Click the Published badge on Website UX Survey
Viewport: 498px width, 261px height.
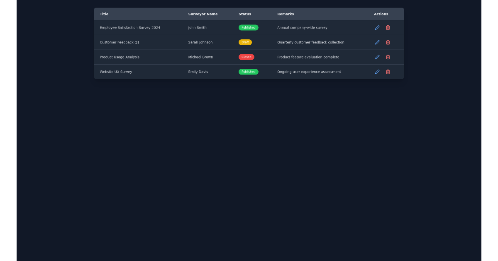click(248, 72)
